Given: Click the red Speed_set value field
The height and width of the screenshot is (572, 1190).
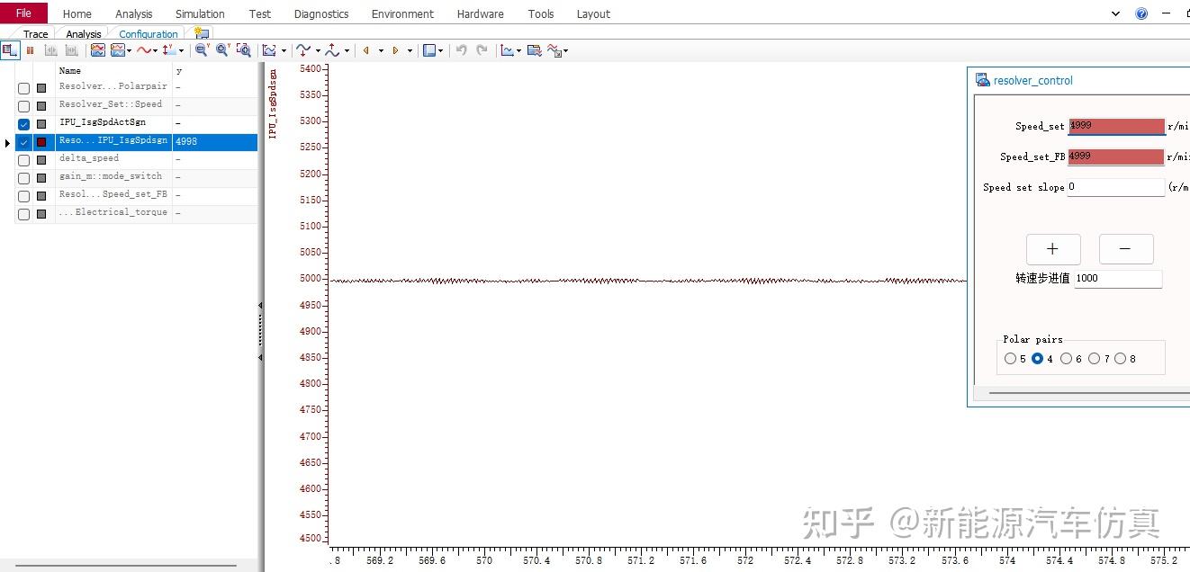Looking at the screenshot, I should click(x=1115, y=126).
